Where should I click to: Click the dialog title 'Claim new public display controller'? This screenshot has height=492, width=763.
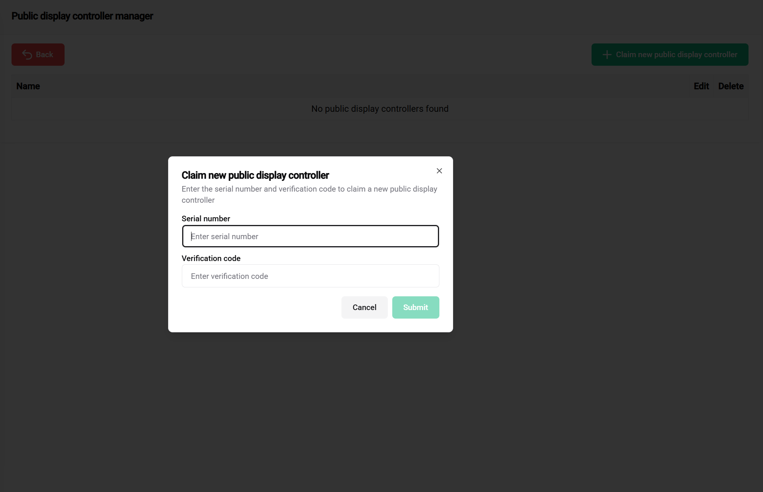255,175
